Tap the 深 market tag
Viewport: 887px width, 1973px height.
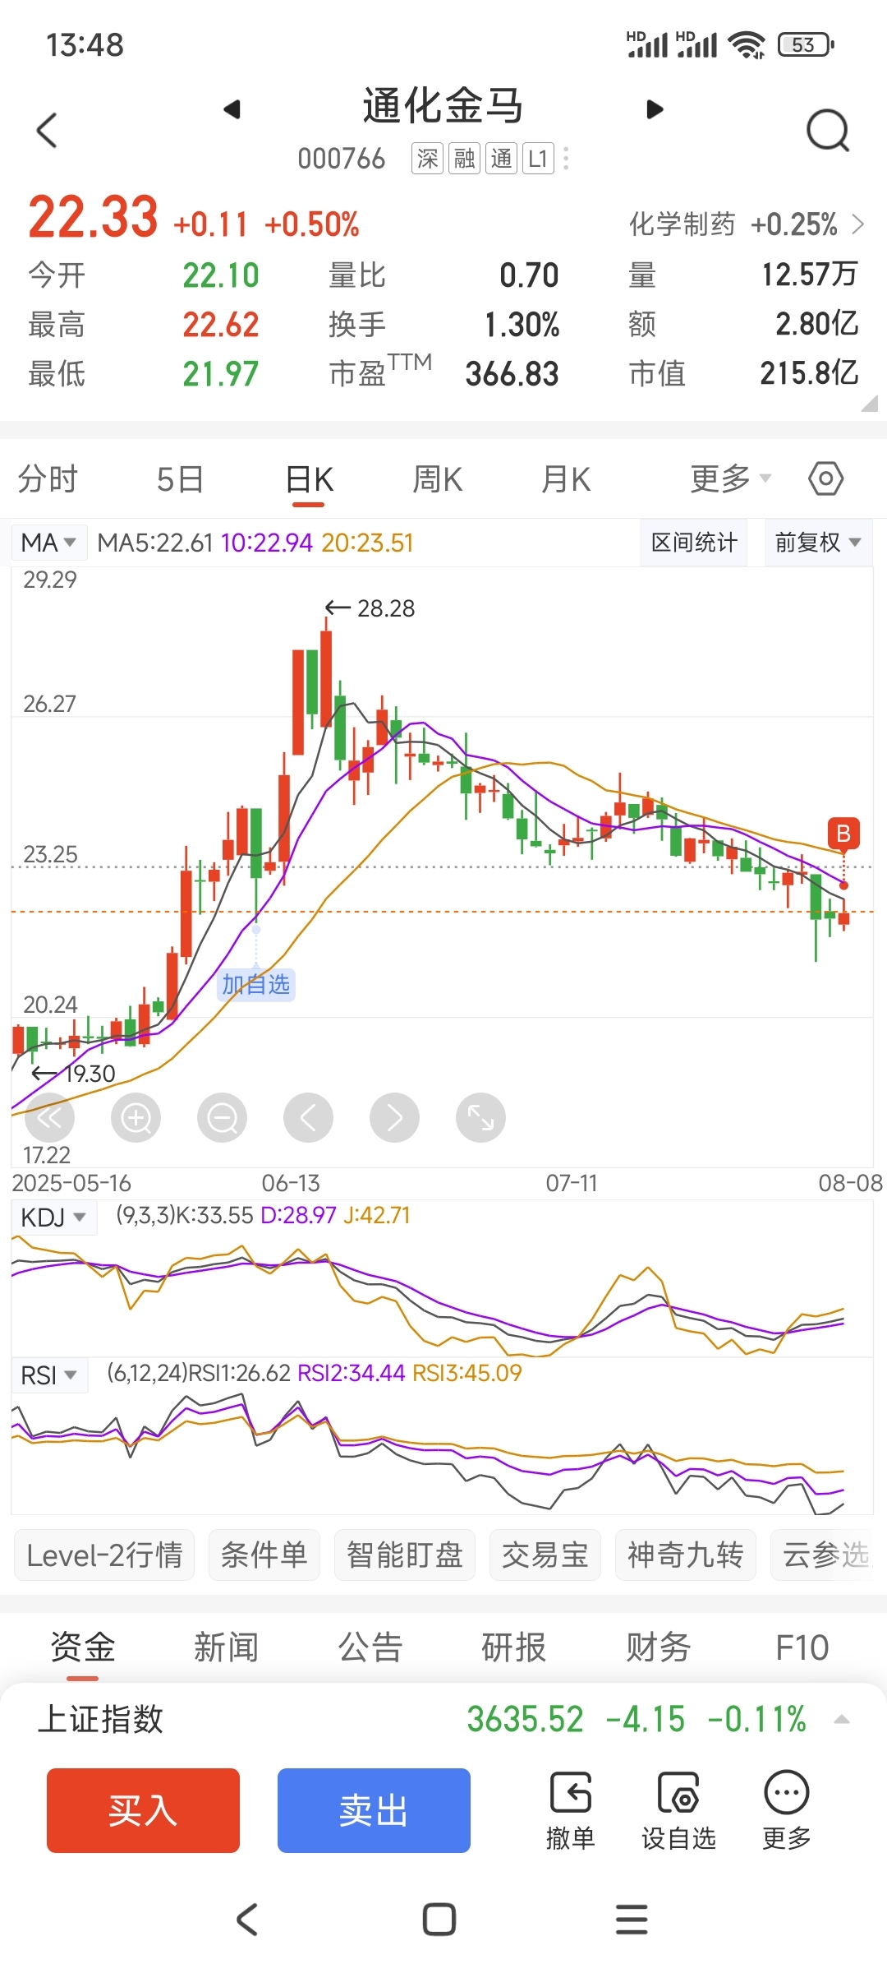pyautogui.click(x=427, y=159)
